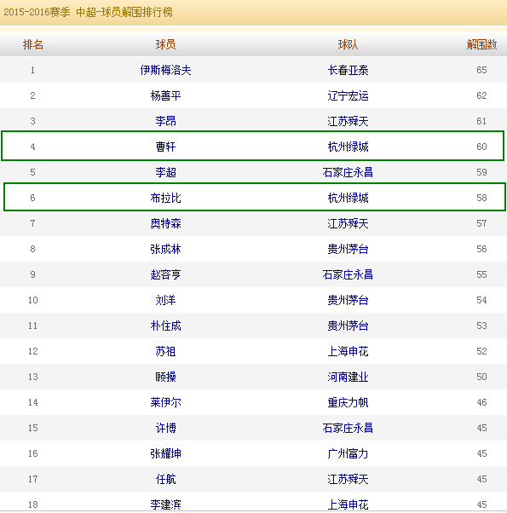Open team link 辽宁宏运

[348, 95]
